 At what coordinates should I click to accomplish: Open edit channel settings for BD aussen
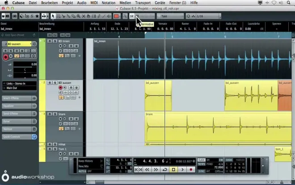click(x=60, y=93)
